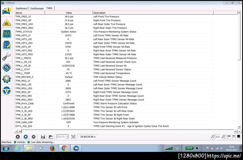Click the playback timeline slider track
Image resolution: width=243 pixels, height=160 pixels.
[128, 131]
